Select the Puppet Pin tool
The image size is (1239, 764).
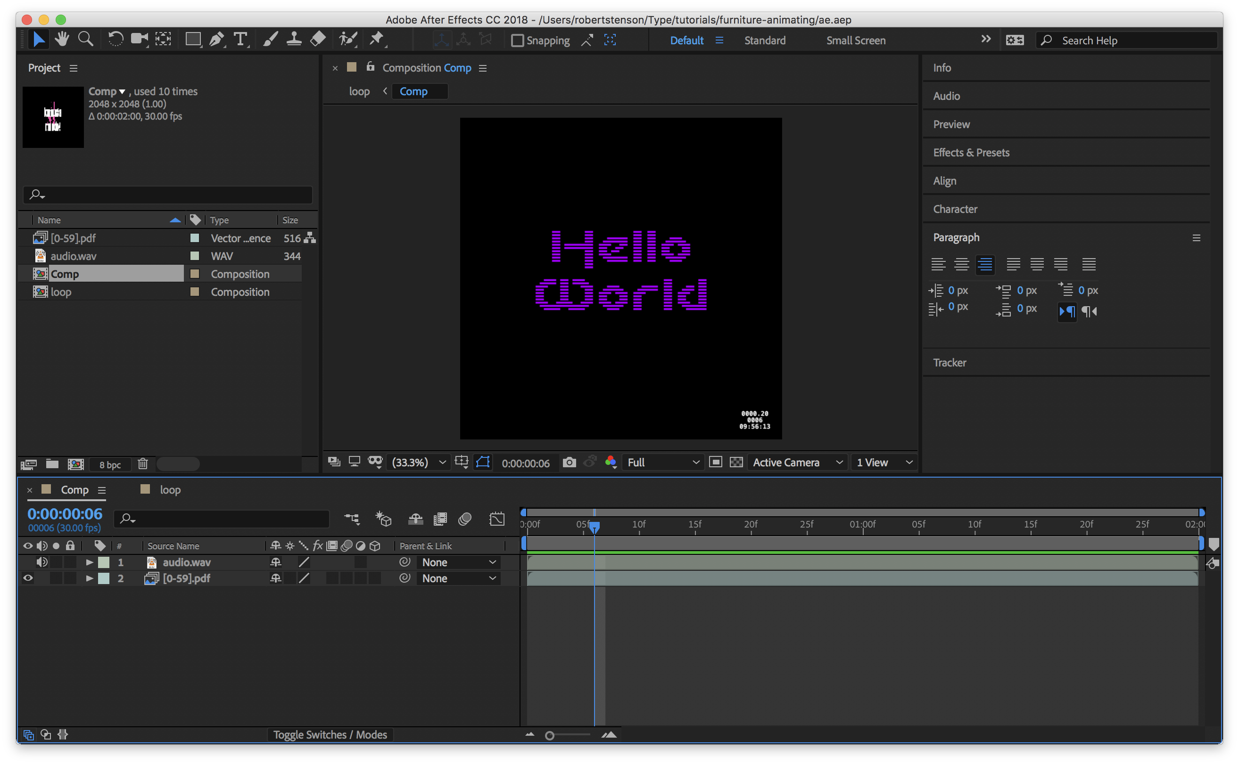pos(376,40)
